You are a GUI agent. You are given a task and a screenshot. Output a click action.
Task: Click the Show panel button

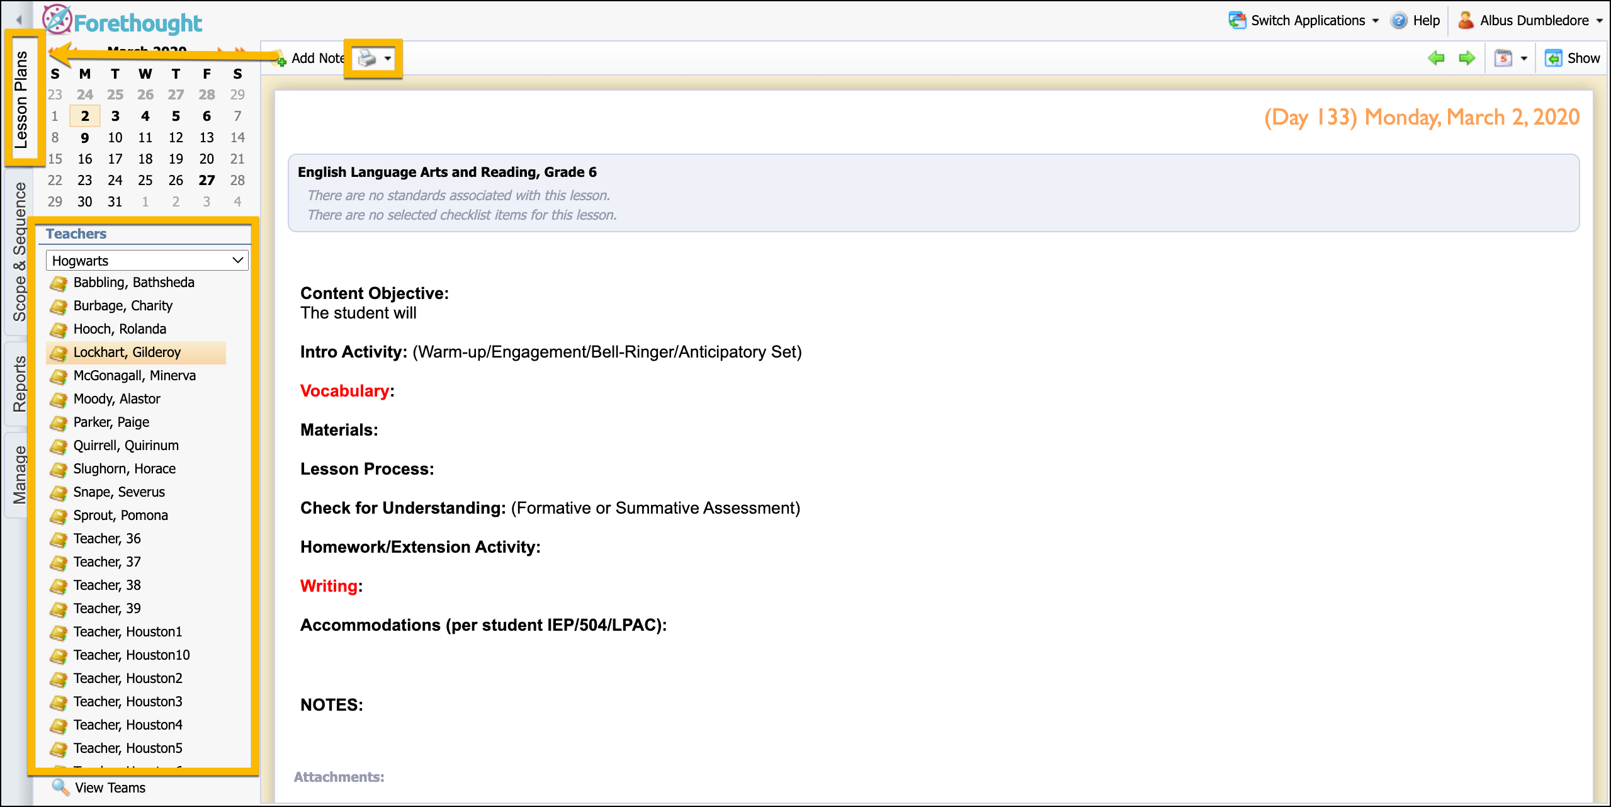tap(1572, 58)
